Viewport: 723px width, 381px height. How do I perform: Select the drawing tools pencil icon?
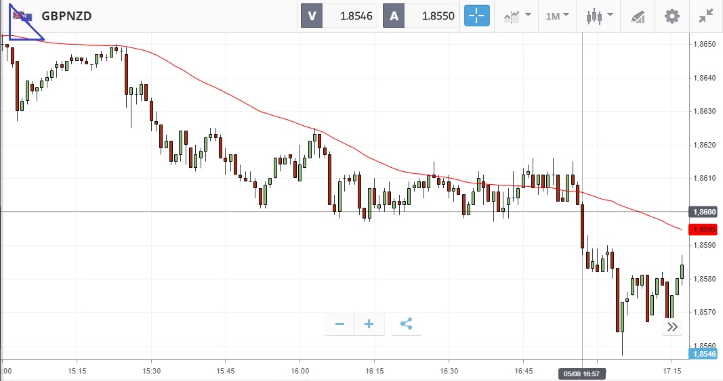click(x=638, y=16)
